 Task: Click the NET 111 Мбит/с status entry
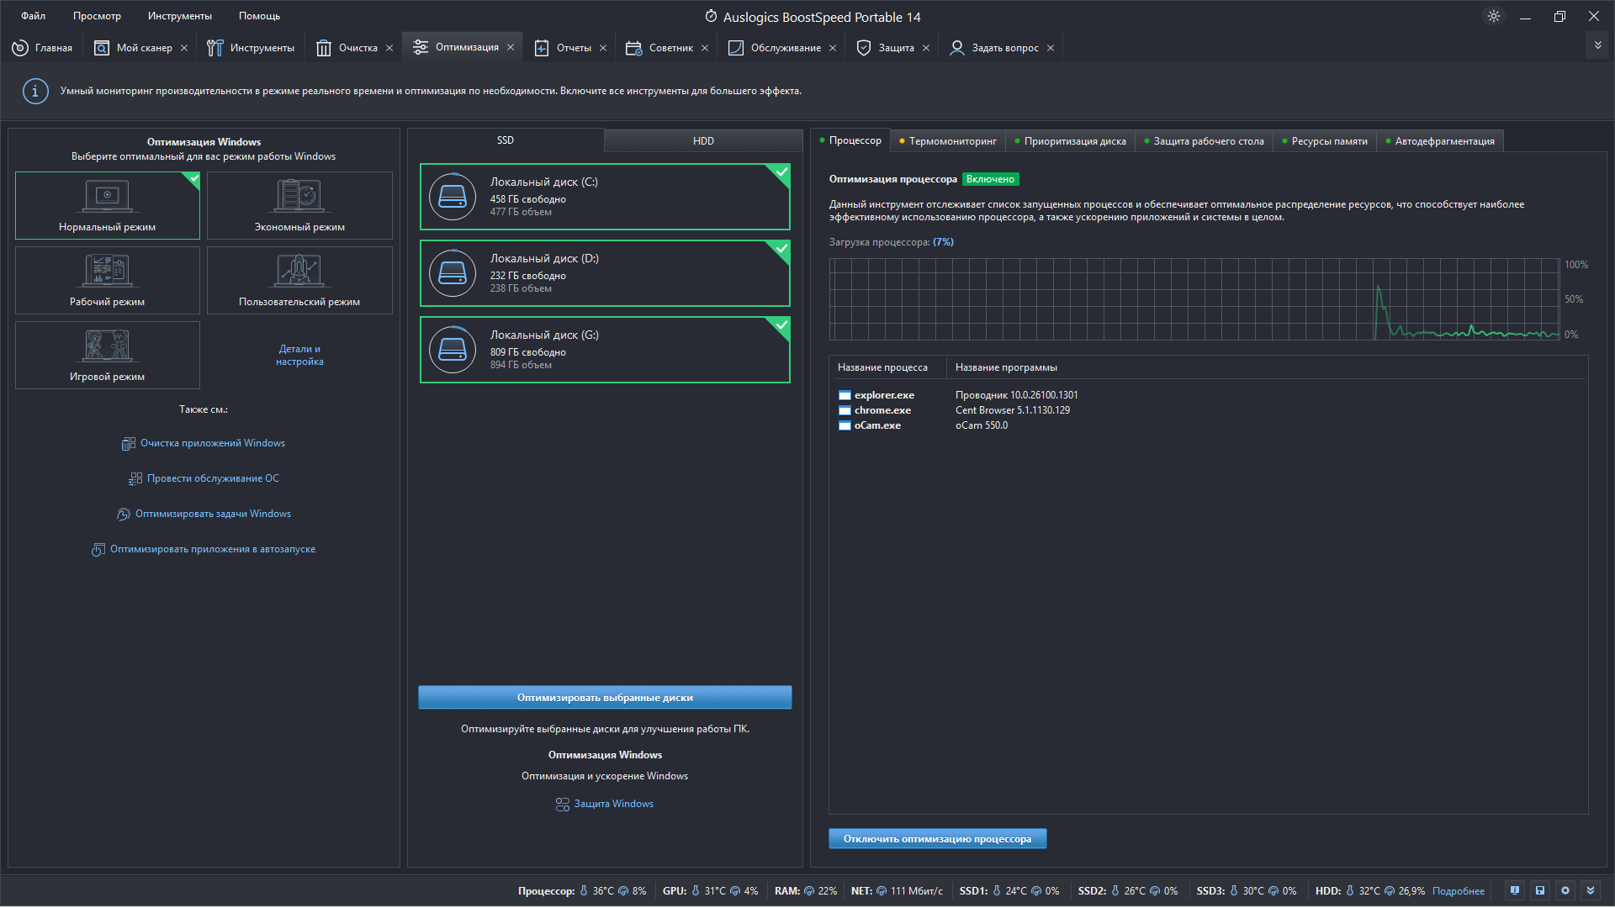click(897, 891)
